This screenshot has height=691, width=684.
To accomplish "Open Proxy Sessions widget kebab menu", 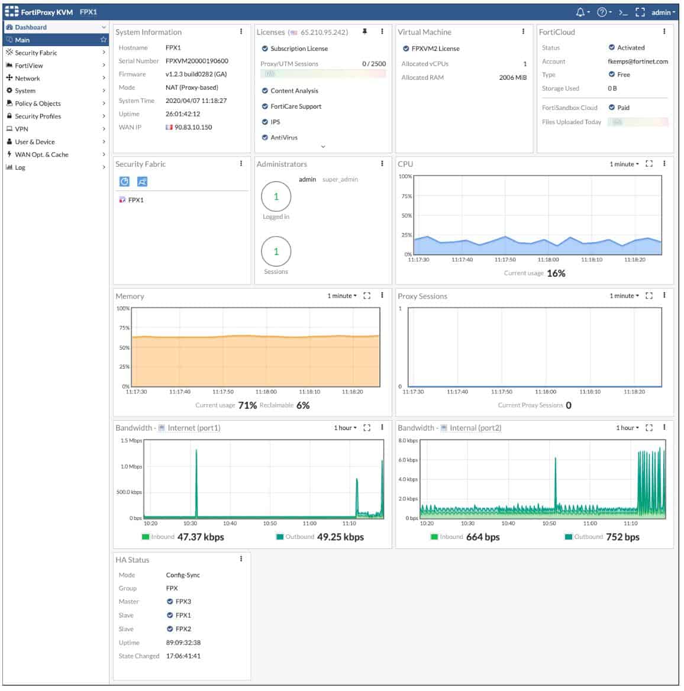I will tap(664, 295).
